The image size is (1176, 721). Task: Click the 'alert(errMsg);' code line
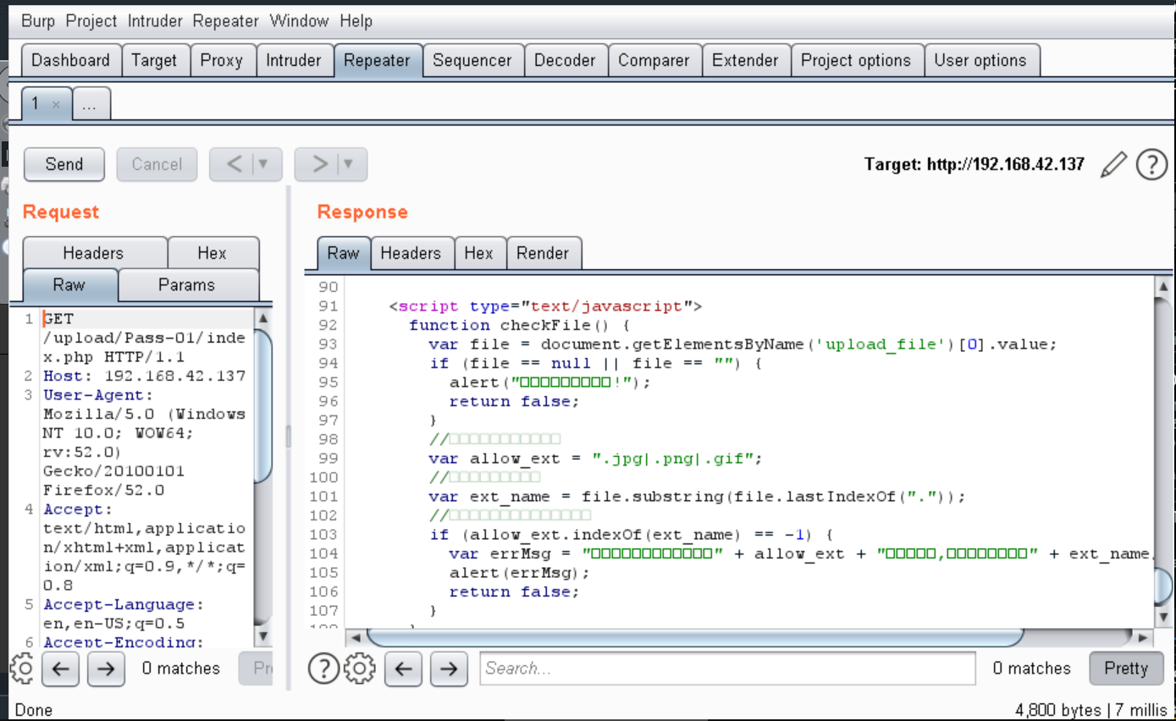[x=518, y=573]
